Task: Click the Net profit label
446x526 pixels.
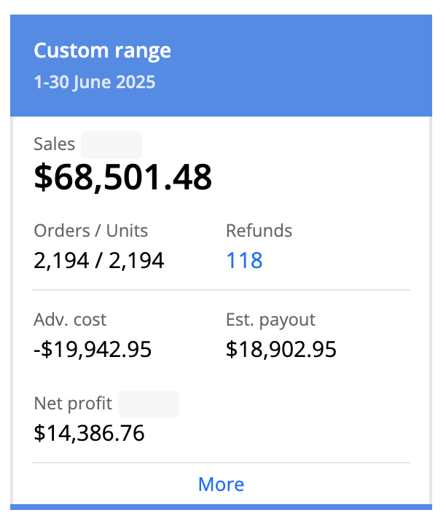Action: click(x=73, y=403)
